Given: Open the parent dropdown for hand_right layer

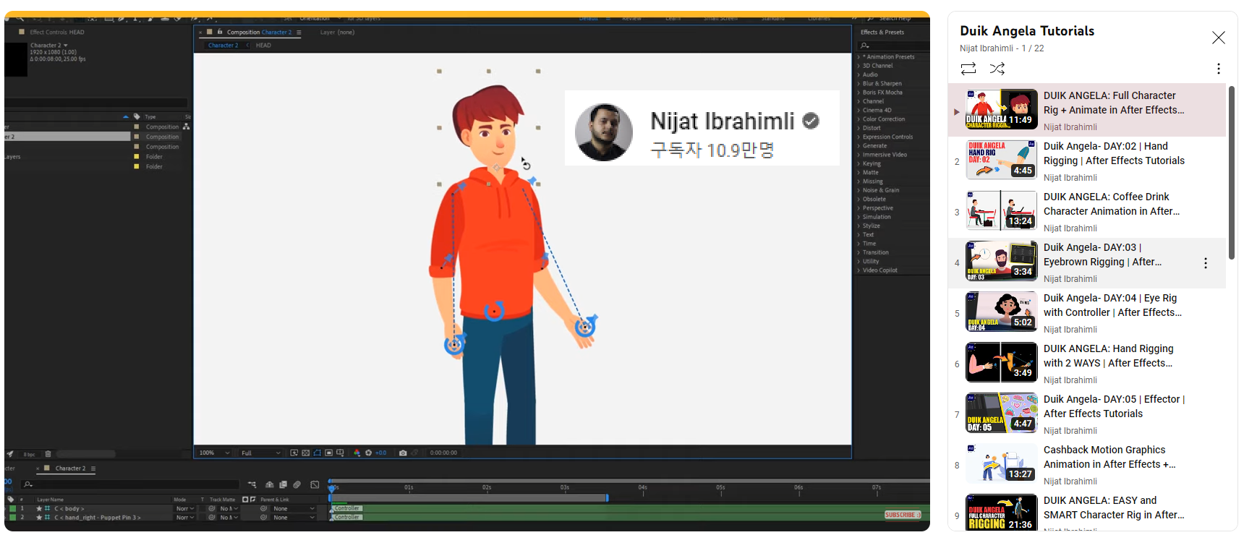Looking at the screenshot, I should (294, 518).
